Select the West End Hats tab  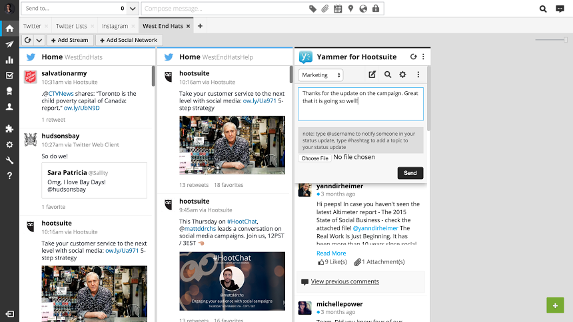click(x=163, y=26)
